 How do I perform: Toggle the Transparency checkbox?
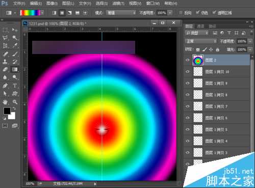[214, 13]
